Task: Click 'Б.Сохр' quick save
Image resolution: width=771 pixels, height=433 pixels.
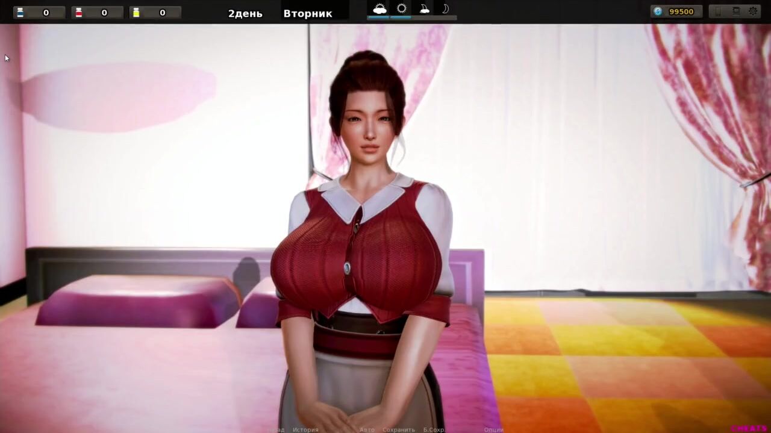Action: [x=434, y=429]
